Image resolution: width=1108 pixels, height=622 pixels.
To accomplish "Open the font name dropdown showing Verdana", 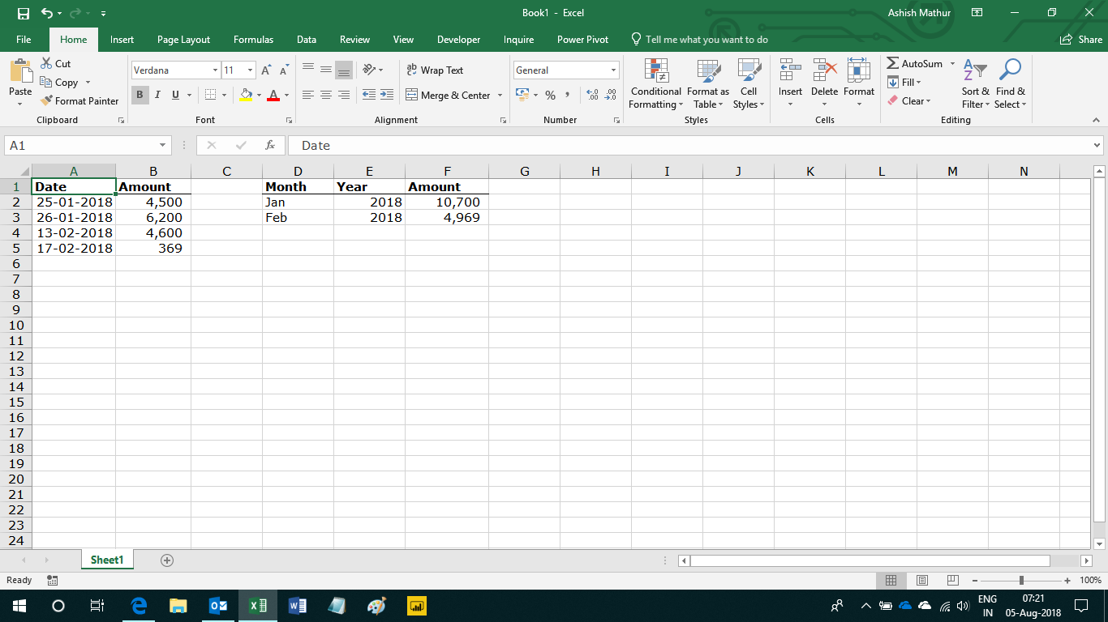I will tap(215, 70).
